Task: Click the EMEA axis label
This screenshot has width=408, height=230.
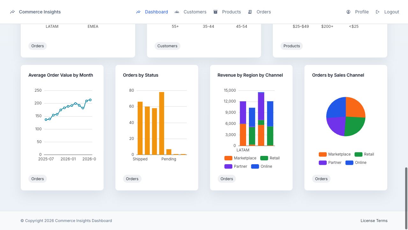Action: [93, 27]
